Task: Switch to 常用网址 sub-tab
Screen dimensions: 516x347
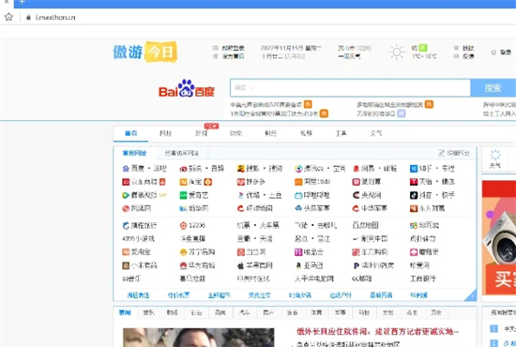Action: click(134, 153)
